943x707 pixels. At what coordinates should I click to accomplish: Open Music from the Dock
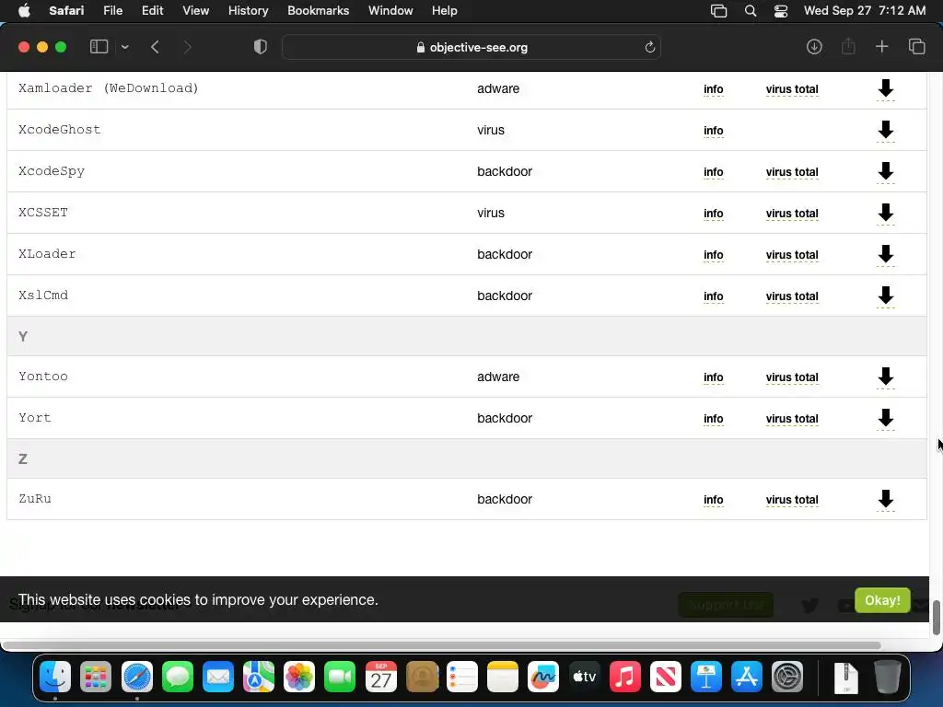point(625,677)
